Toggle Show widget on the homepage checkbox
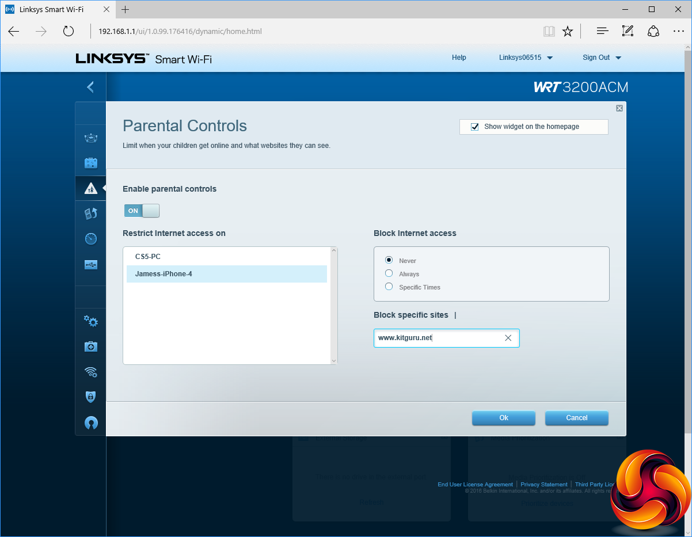692x537 pixels. [x=475, y=127]
